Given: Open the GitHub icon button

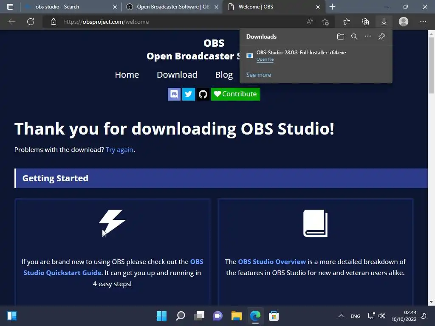Looking at the screenshot, I should (203, 94).
